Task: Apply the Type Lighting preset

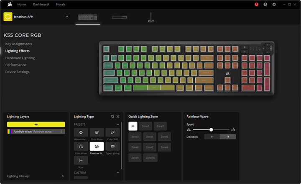Action: pyautogui.click(x=112, y=147)
